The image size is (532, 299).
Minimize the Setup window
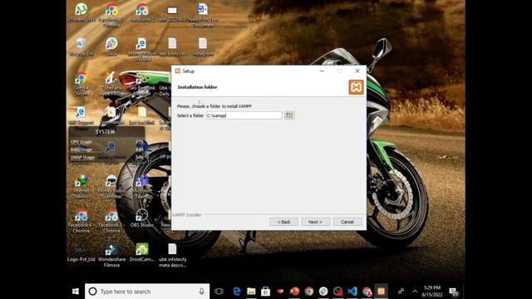[x=322, y=71]
